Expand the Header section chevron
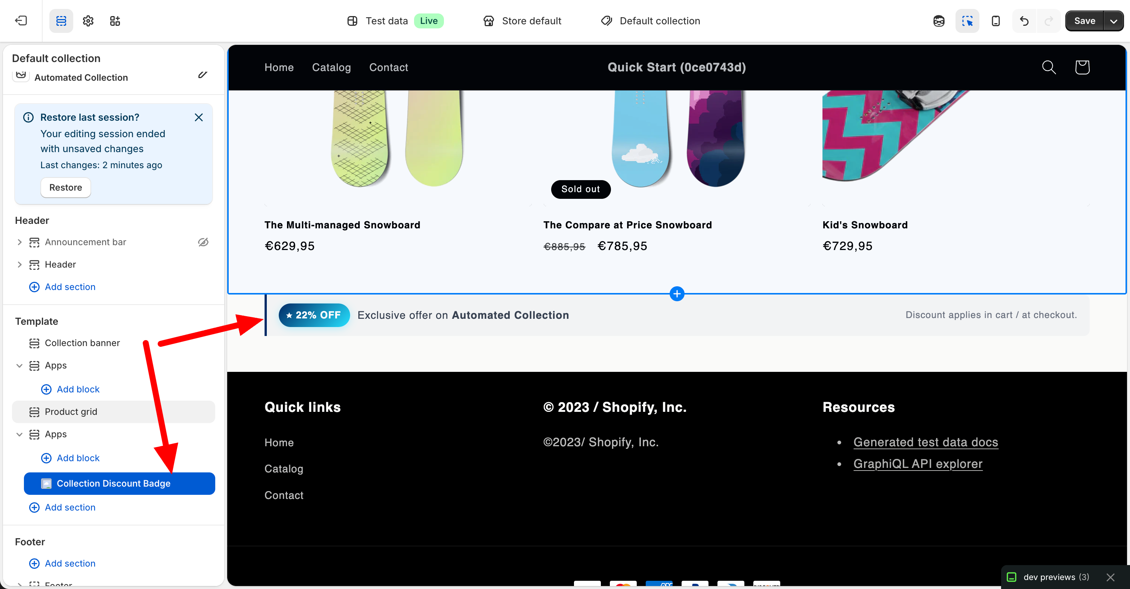The width and height of the screenshot is (1130, 589). click(19, 265)
